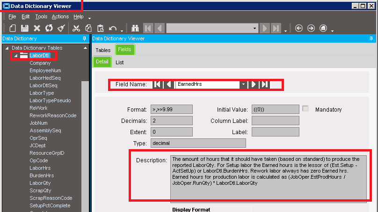
Task: Go to previous field in Field Name navigator
Action: coord(169,84)
